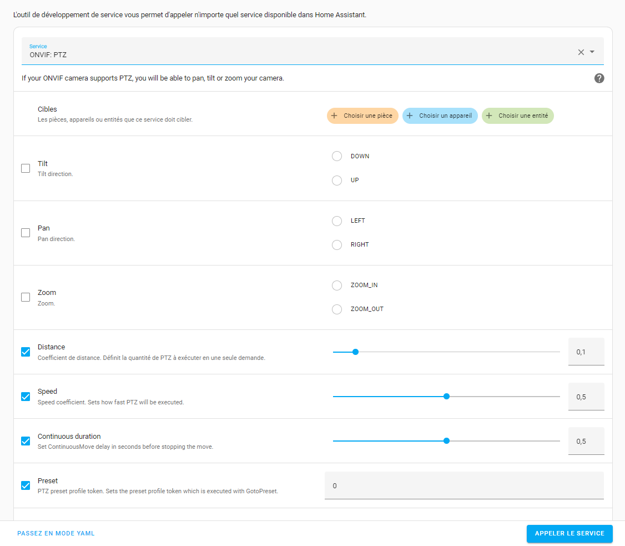Enable the Pan checkbox
Viewport: 625px width, 546px height.
[x=26, y=233]
